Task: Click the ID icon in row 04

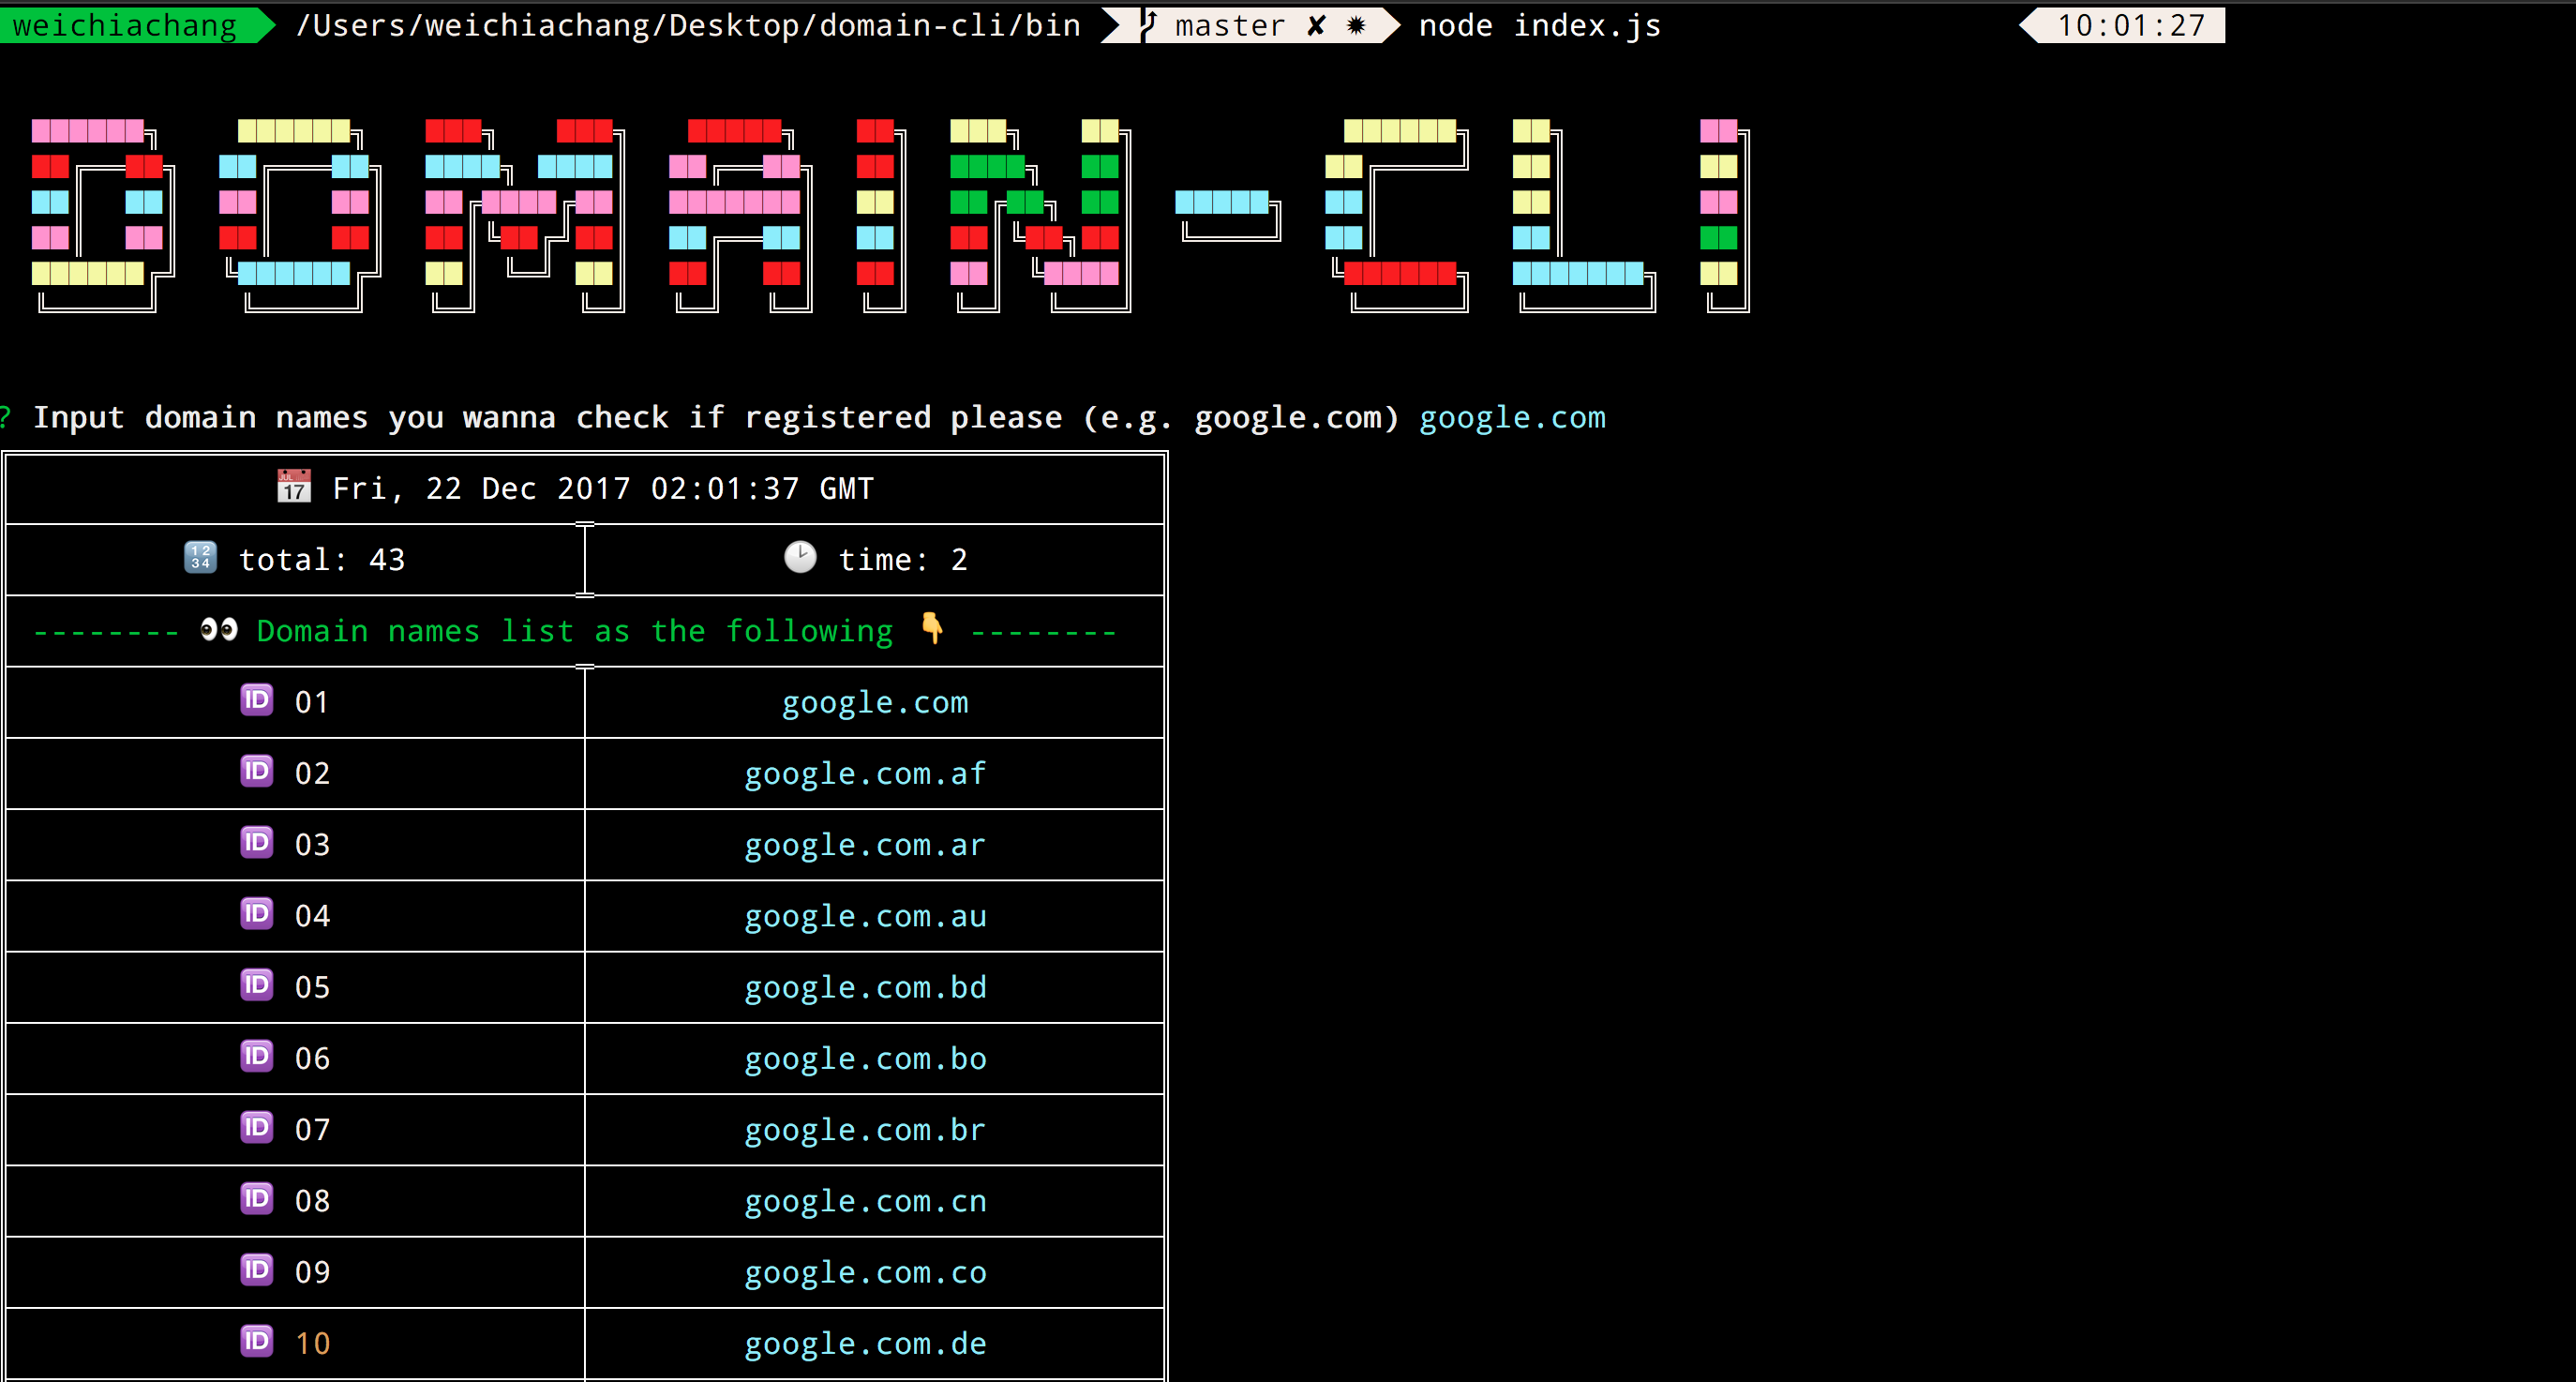Action: point(257,914)
